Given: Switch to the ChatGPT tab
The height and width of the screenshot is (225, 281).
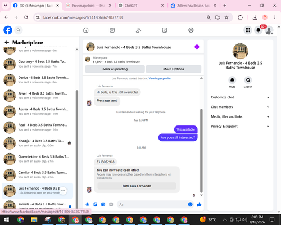Looking at the screenshot, I should (x=141, y=6).
